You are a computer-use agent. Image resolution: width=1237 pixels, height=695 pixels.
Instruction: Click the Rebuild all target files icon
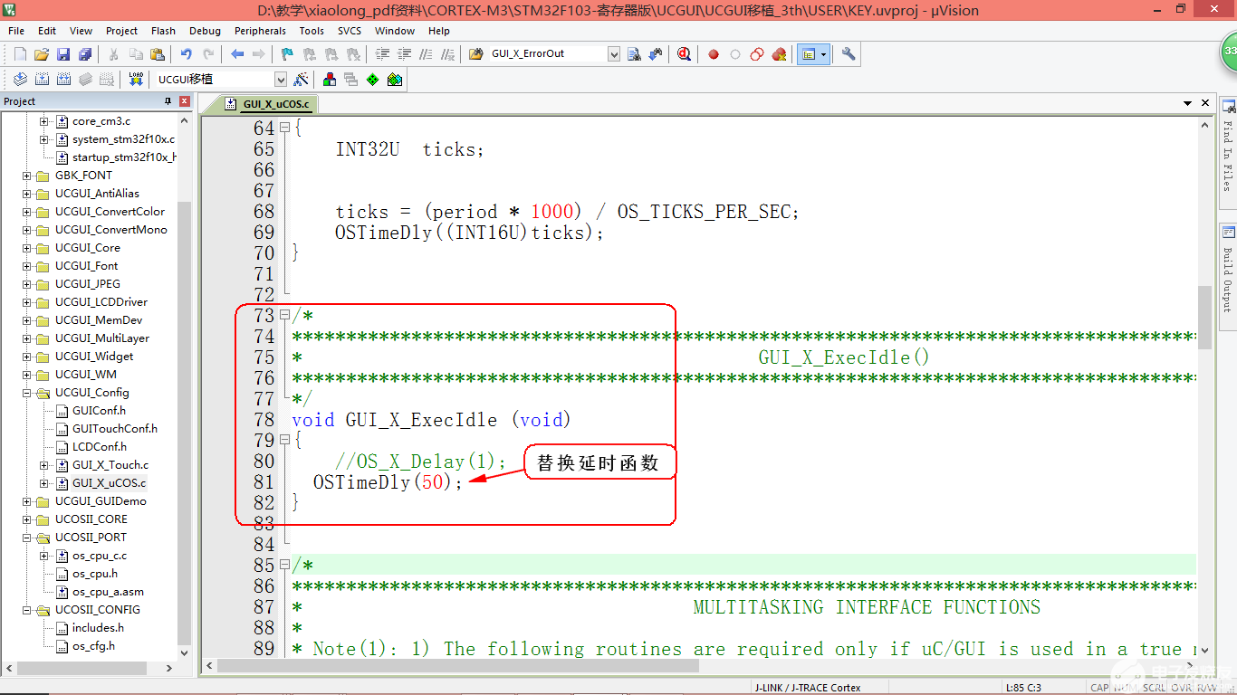[63, 80]
